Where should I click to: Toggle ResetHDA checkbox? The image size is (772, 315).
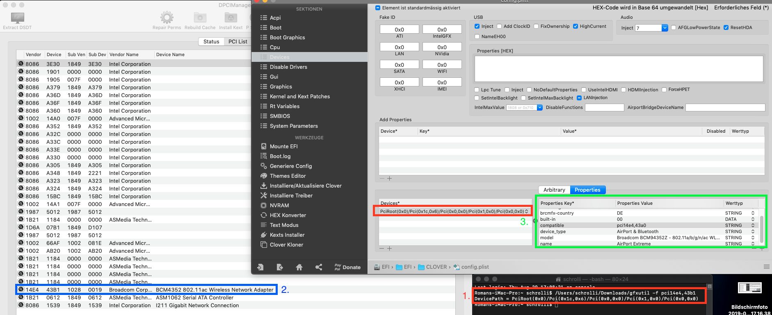[726, 27]
